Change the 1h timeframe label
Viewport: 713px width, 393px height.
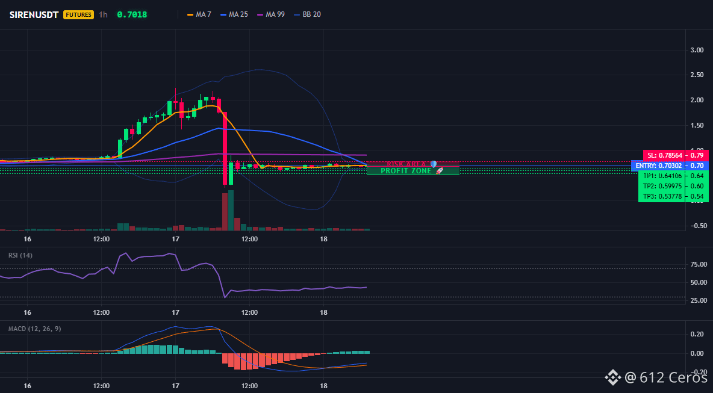coord(103,14)
